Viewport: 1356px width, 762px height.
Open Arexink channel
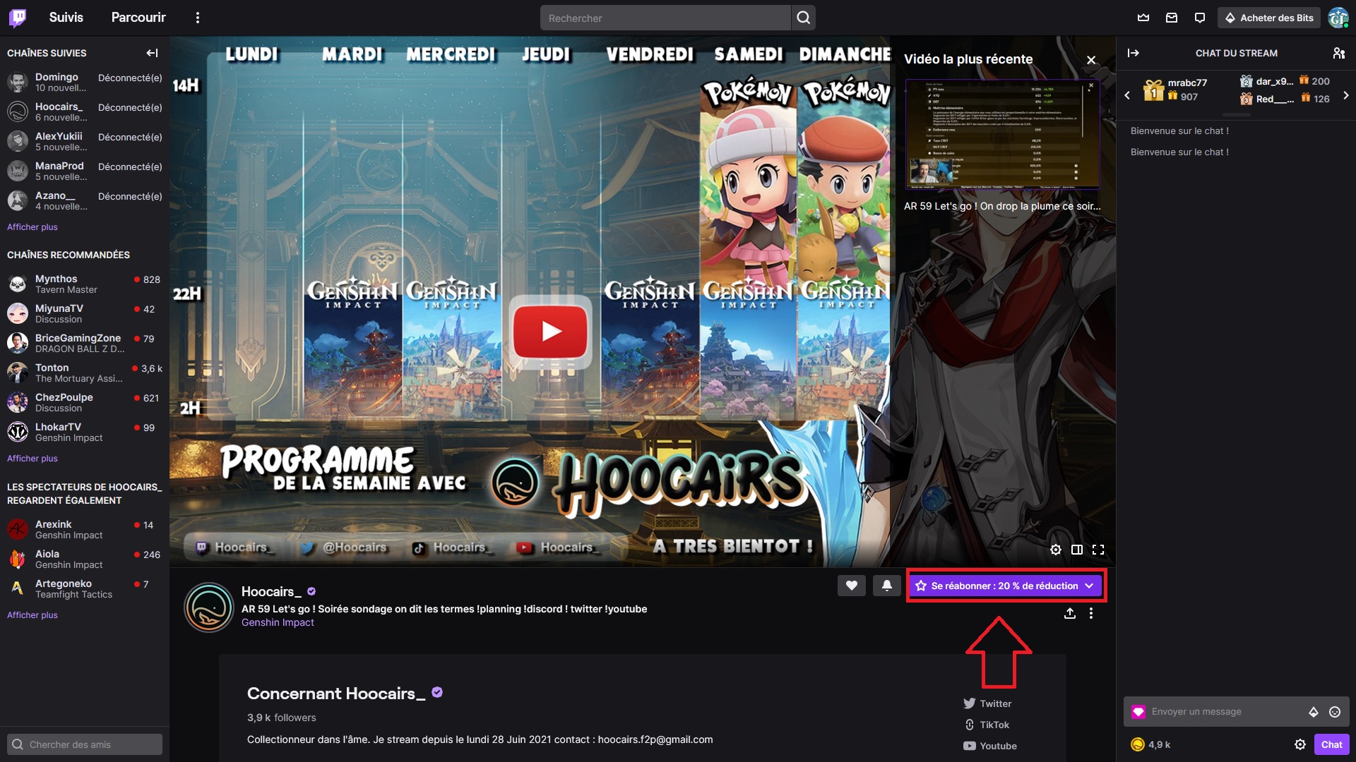click(x=85, y=530)
